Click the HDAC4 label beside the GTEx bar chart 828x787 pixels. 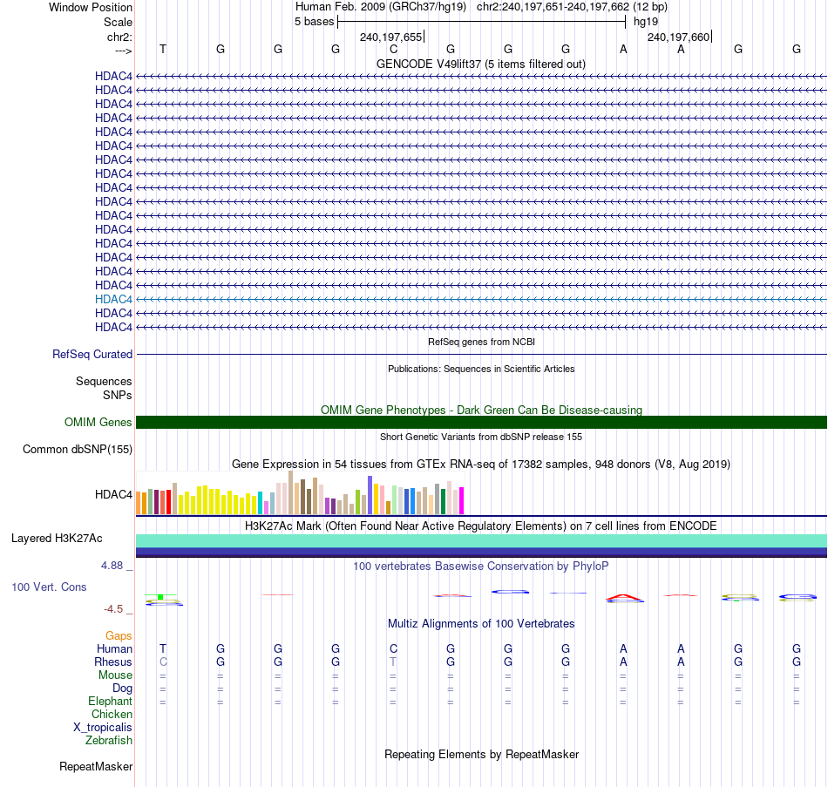pos(113,494)
